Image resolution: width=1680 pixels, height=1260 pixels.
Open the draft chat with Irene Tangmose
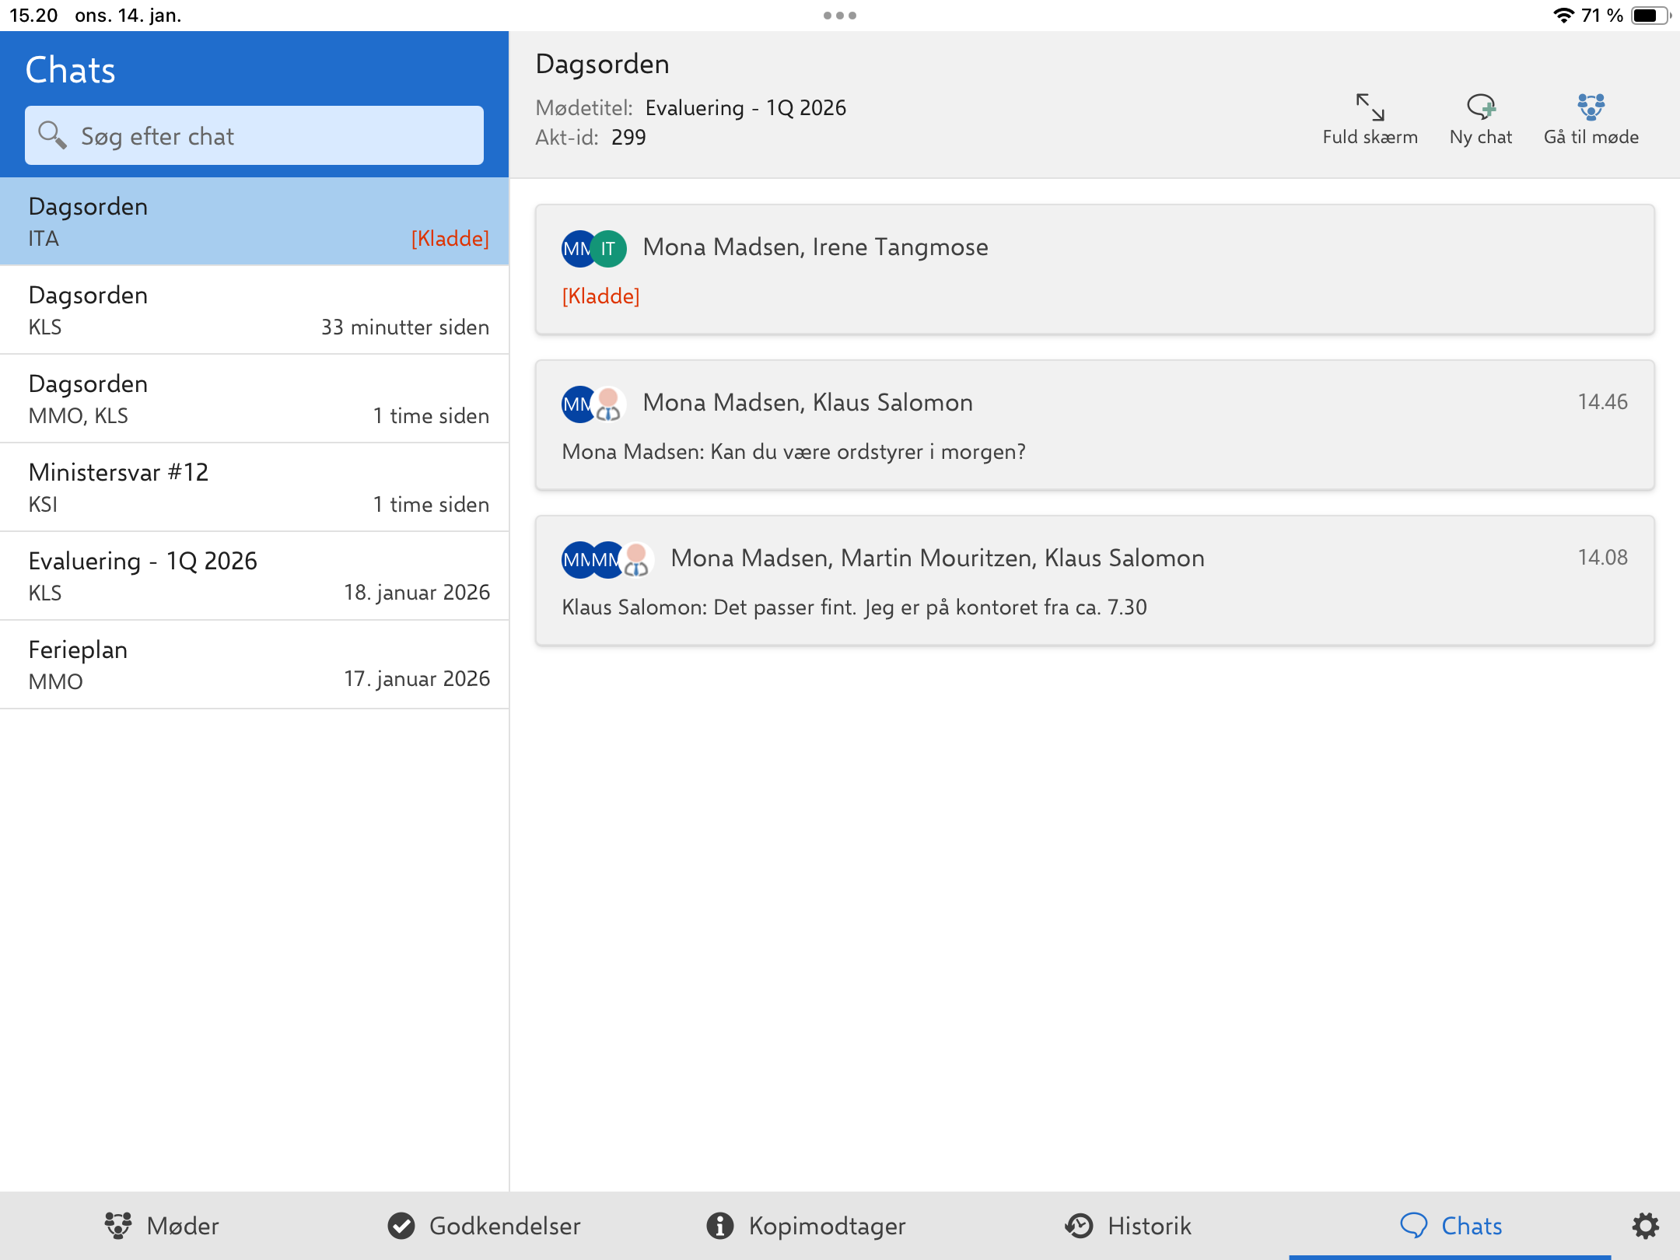pyautogui.click(x=1094, y=270)
